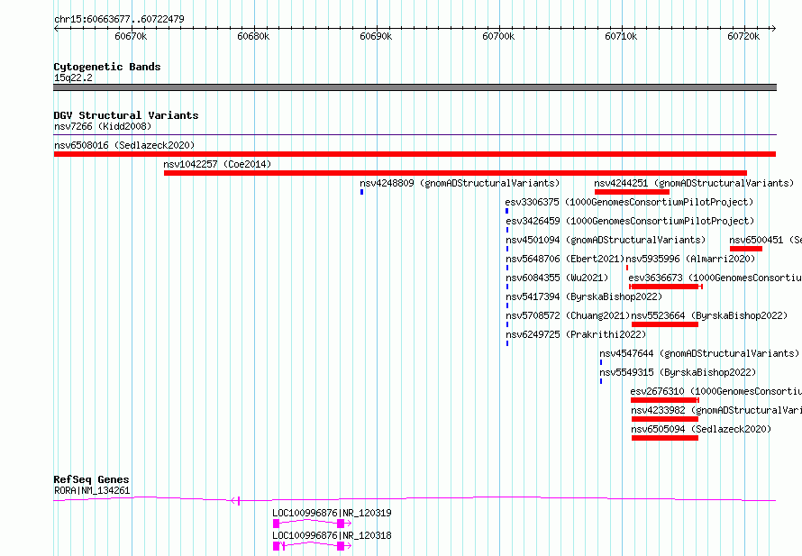Screen dimensions: 802x556
Task: Click the RefSeq Genes track title
Action: [92, 479]
